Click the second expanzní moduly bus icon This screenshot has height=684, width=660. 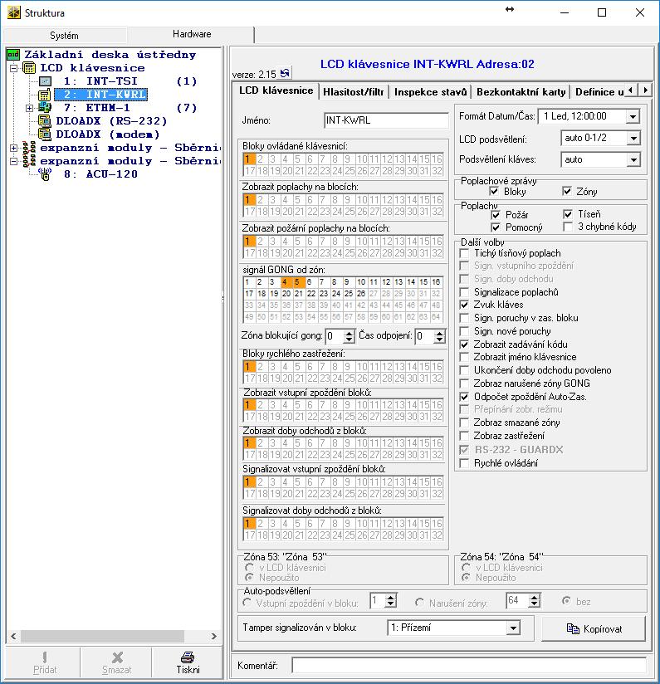coord(29,161)
